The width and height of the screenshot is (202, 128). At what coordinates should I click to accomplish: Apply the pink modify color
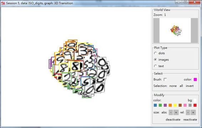click(185, 105)
